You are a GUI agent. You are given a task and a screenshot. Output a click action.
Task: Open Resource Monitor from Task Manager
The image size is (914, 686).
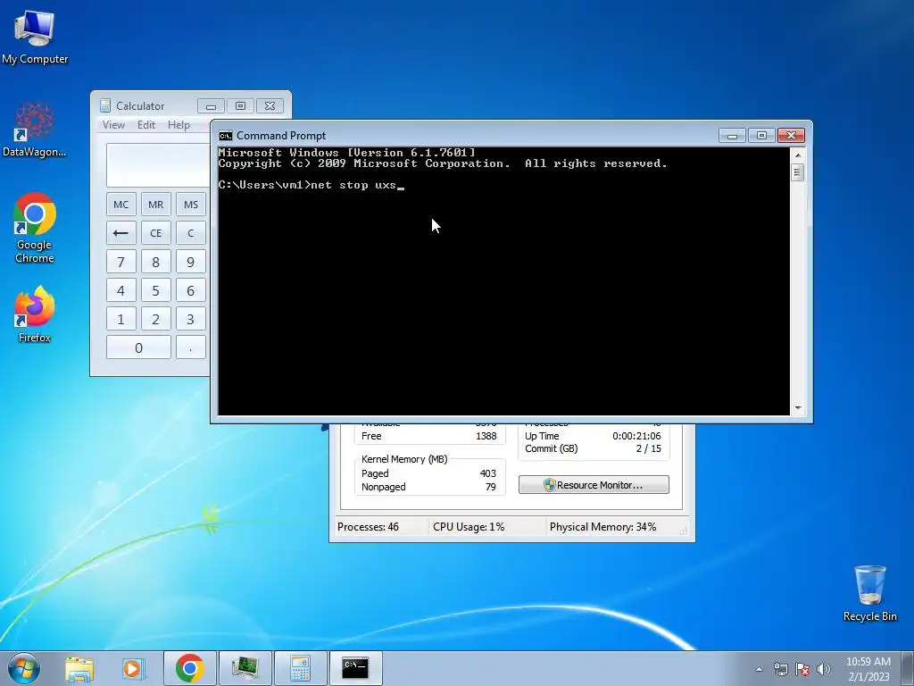click(x=594, y=485)
